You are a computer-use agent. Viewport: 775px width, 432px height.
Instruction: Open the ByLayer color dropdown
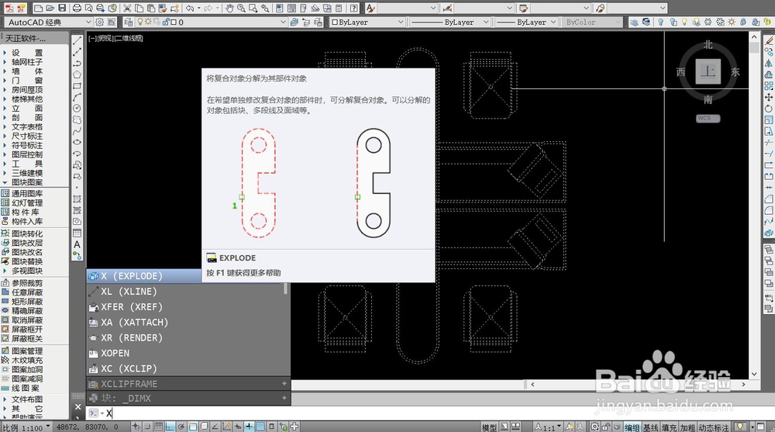(401, 22)
